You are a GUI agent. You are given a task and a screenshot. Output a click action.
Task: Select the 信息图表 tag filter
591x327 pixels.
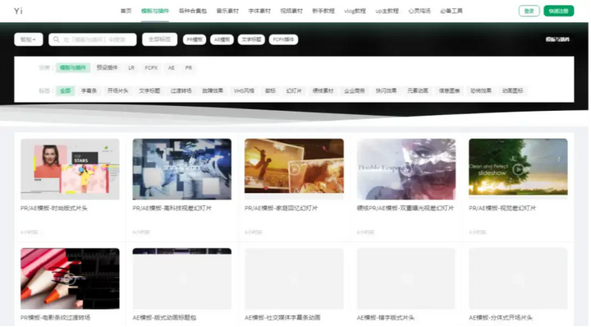pos(449,91)
